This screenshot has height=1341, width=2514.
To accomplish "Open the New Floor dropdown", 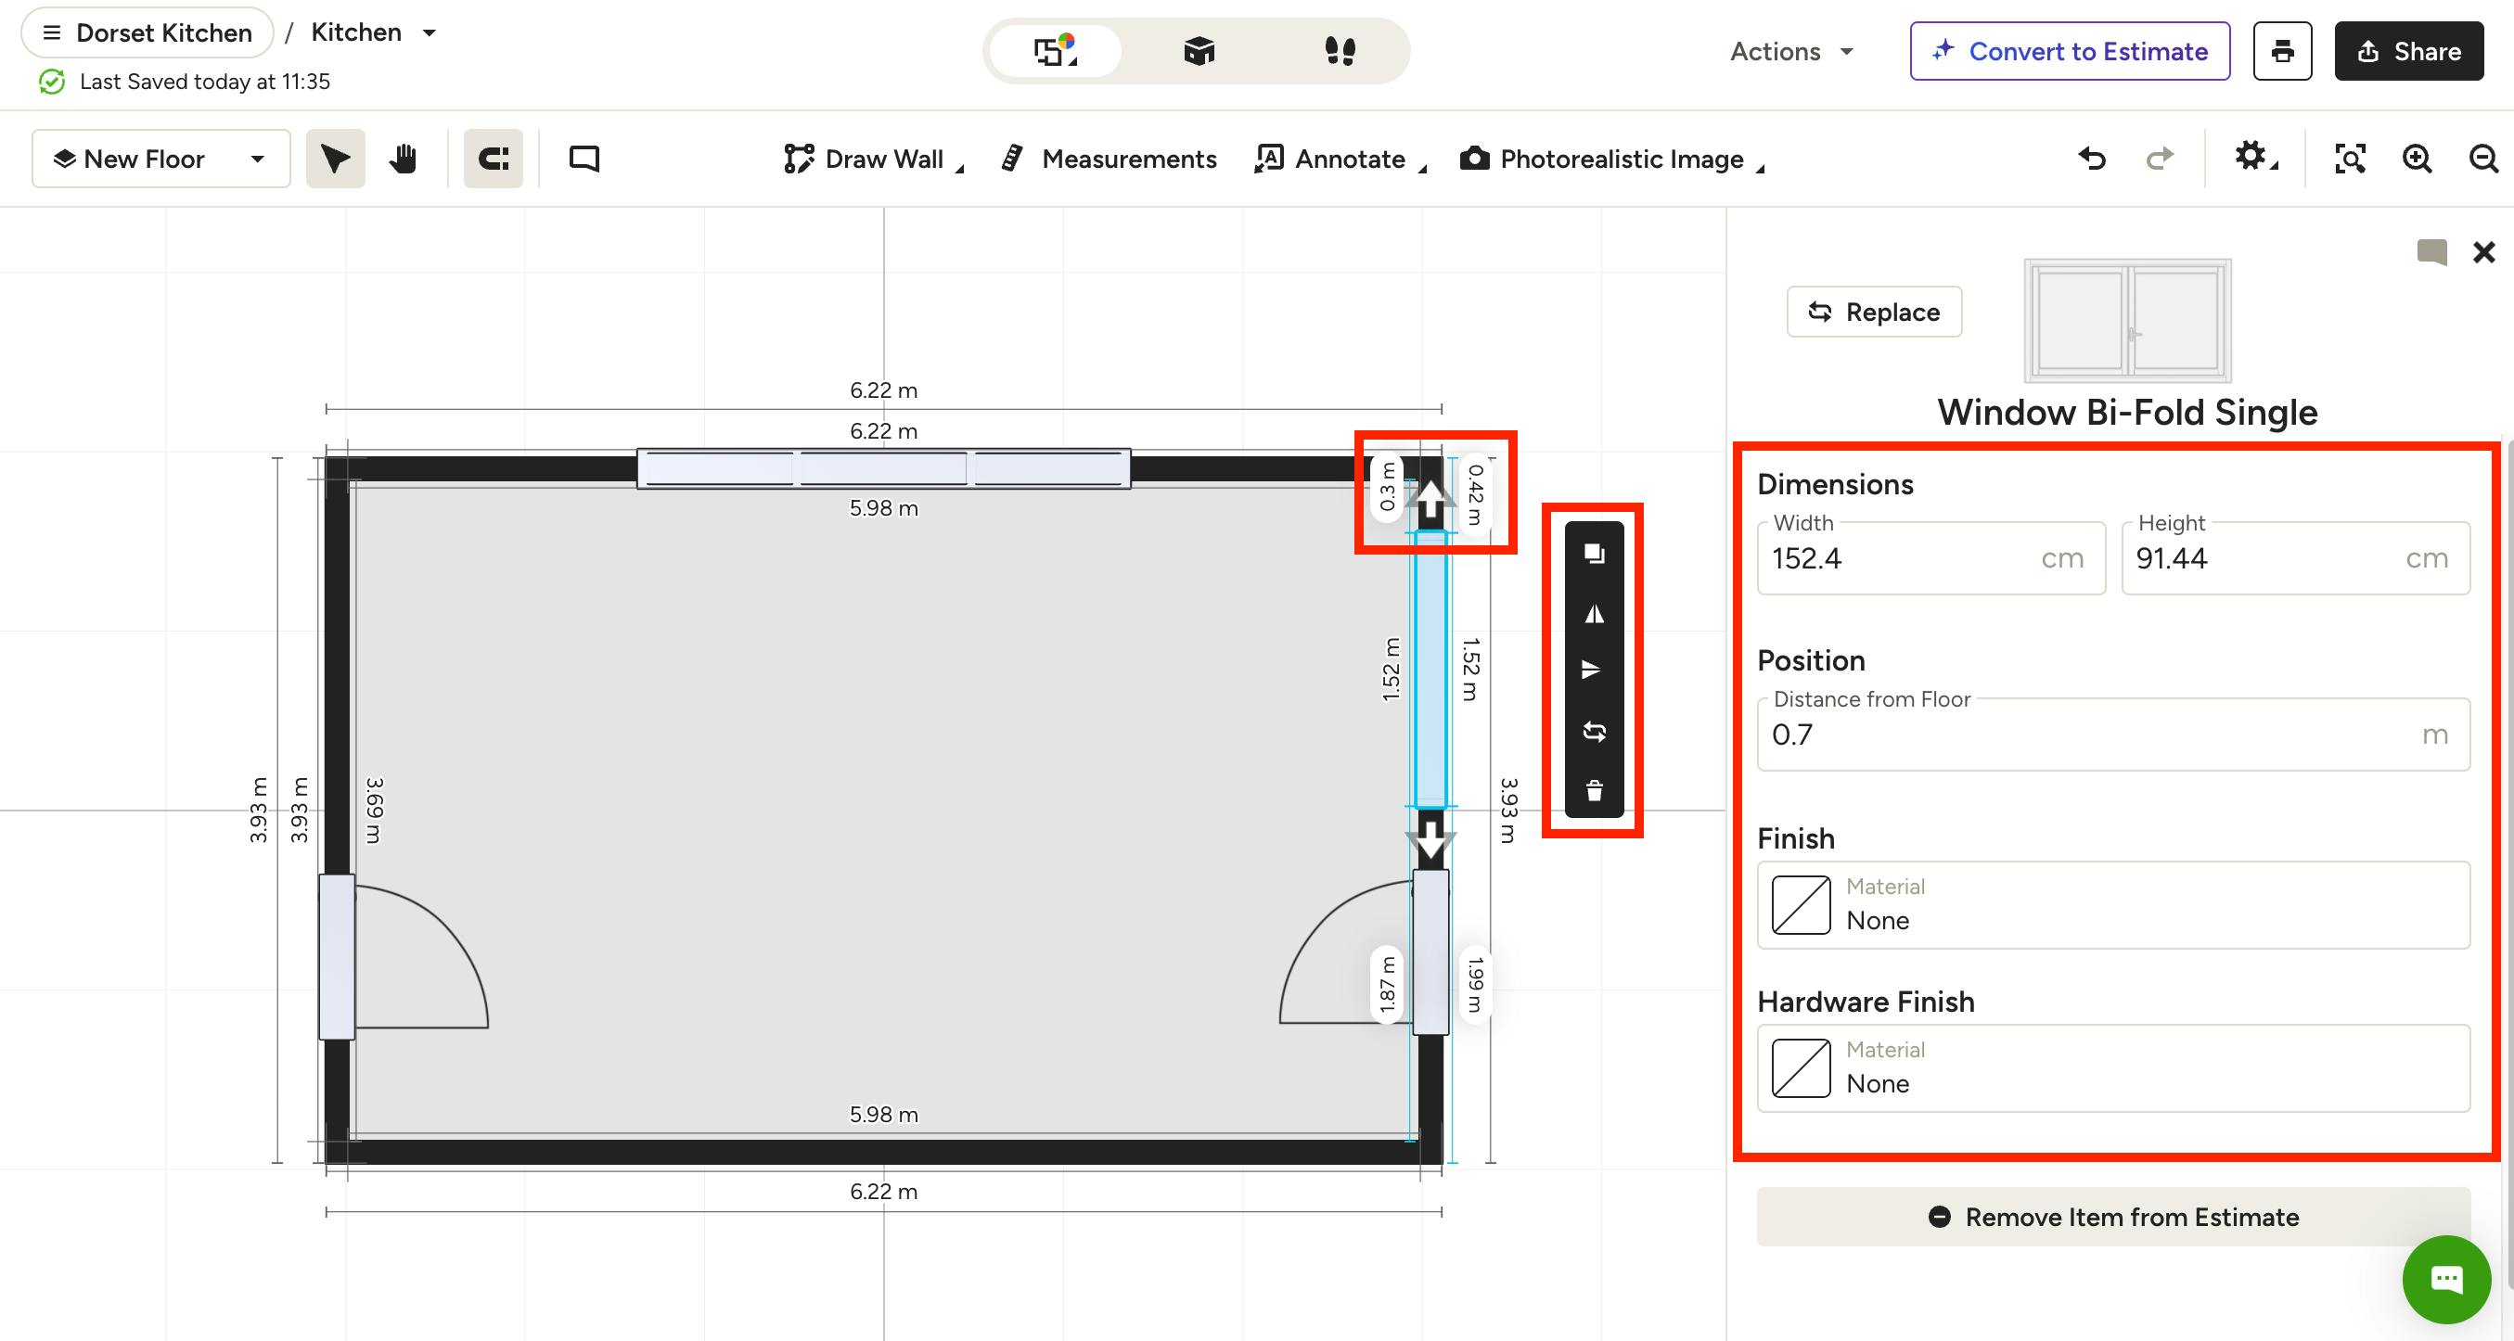I will coord(161,158).
